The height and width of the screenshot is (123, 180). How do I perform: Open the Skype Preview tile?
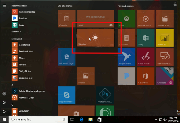coord(67,95)
